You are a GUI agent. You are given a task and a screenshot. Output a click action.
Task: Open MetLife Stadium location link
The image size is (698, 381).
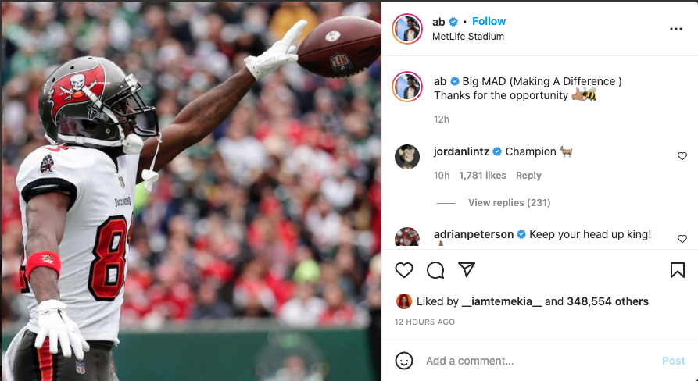468,37
